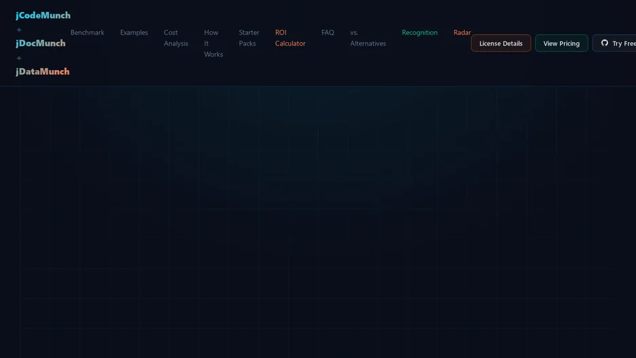Open the Benchmark nav link
636x358 pixels.
(87, 33)
